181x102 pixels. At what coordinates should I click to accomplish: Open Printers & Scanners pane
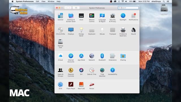click(x=123, y=32)
